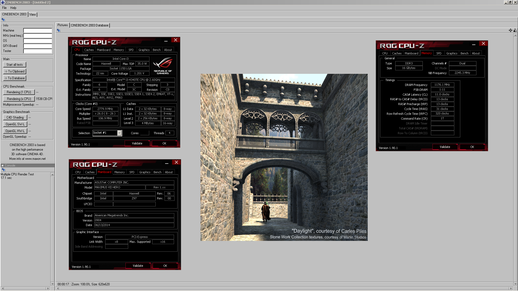Viewport: 518px width, 291px height.
Task: Click Validate in CPU tab window
Action: point(137,143)
